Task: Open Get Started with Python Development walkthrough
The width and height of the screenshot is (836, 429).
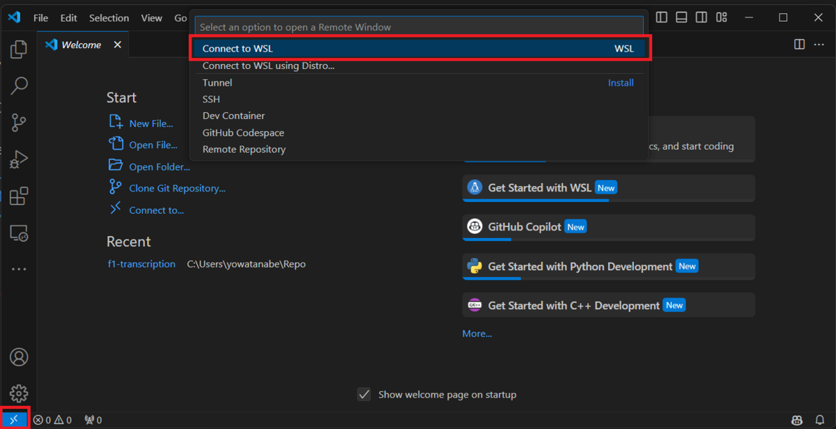Action: pos(609,266)
